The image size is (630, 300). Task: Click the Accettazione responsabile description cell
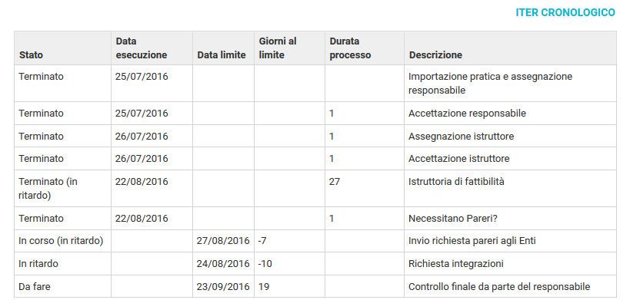click(510, 114)
